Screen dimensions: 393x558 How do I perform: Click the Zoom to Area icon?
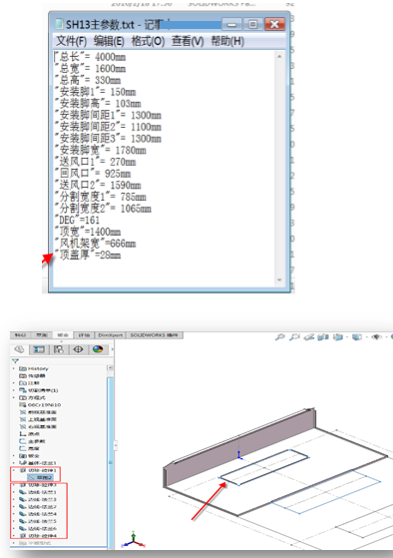point(294,336)
